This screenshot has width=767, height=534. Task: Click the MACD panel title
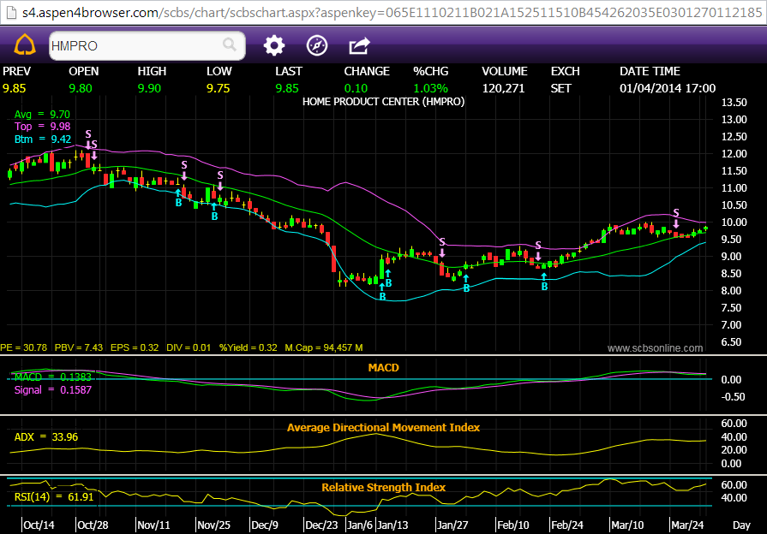pos(383,367)
